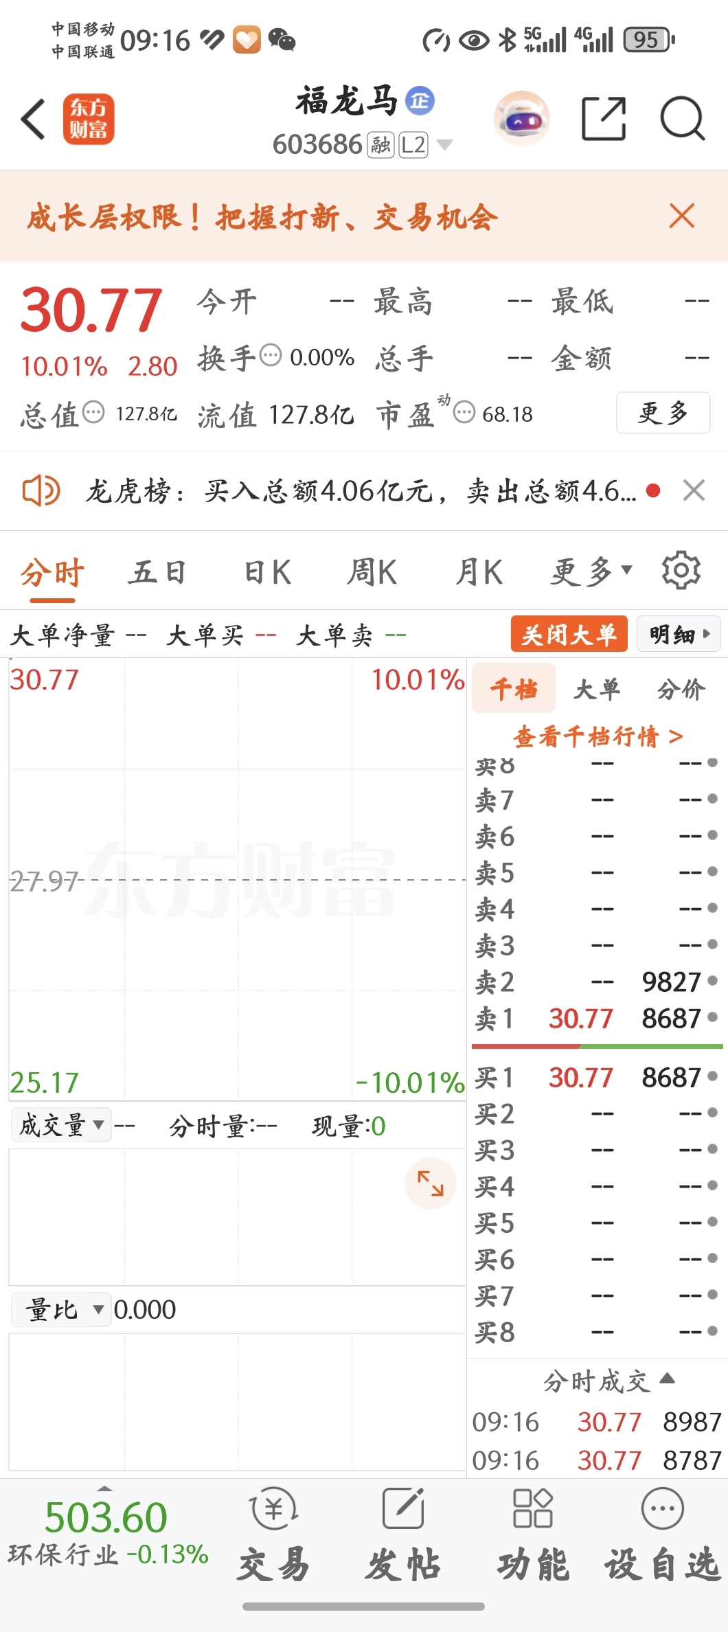This screenshot has height=1632, width=728.
Task: Open chart settings gear icon
Action: tap(681, 570)
